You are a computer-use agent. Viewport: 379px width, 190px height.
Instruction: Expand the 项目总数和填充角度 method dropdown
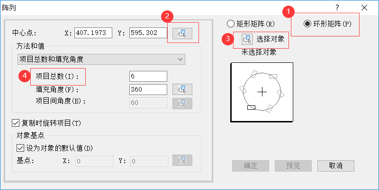click(x=100, y=59)
